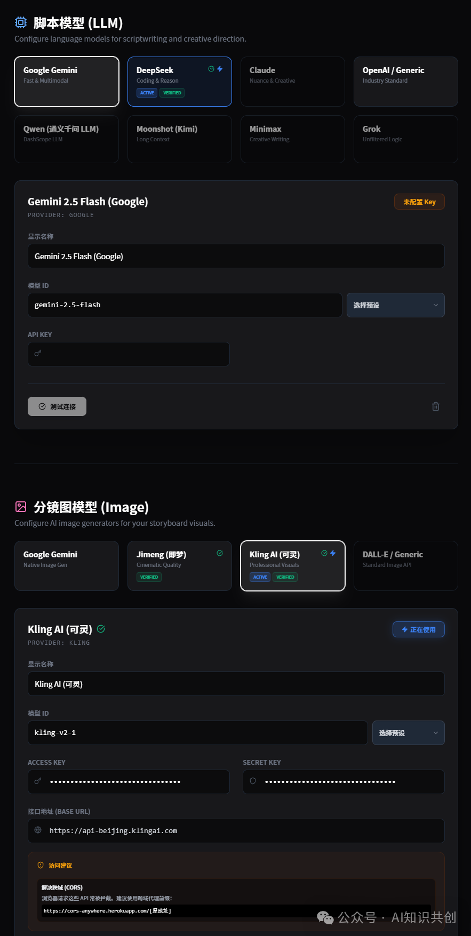Focus the Kling AI 显示名称 input field
471x936 pixels.
pyautogui.click(x=236, y=684)
